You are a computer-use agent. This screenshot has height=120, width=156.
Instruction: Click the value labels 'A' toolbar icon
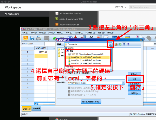click(137, 37)
